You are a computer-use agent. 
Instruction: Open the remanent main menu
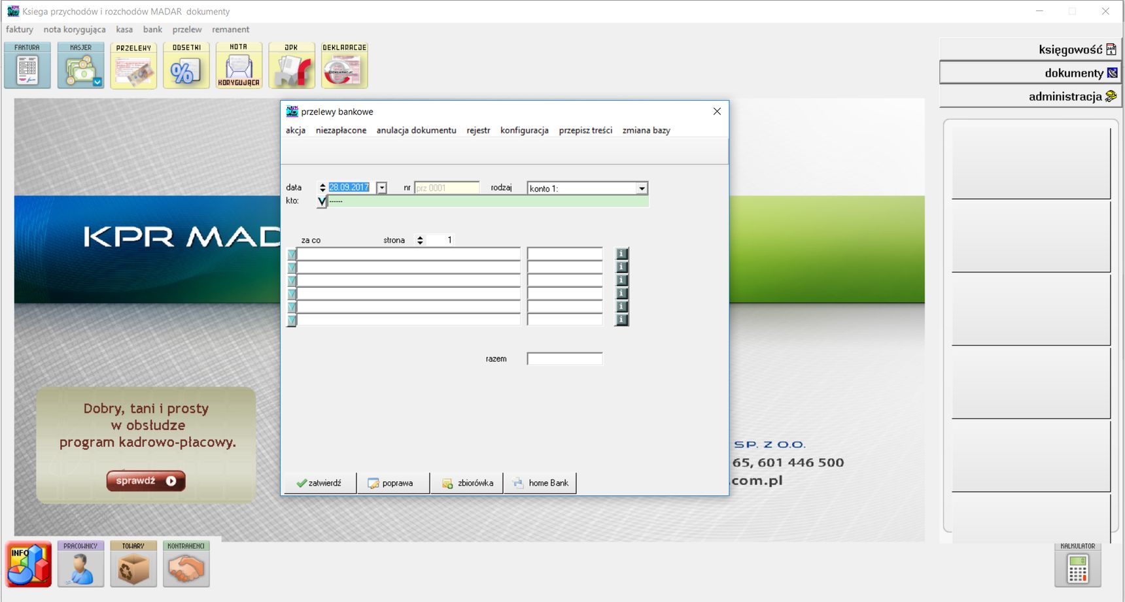coord(230,29)
